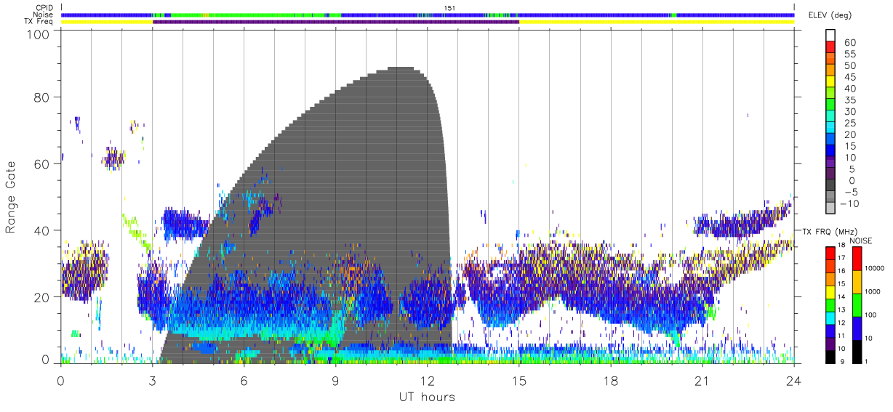Click the 35 tick on ELEV colorbar
This screenshot has width=893, height=412.
coord(850,100)
